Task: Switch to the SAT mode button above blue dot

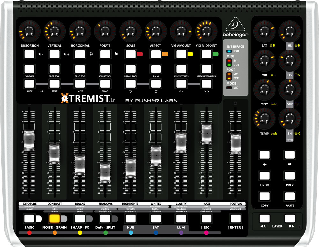Action: (x=156, y=219)
